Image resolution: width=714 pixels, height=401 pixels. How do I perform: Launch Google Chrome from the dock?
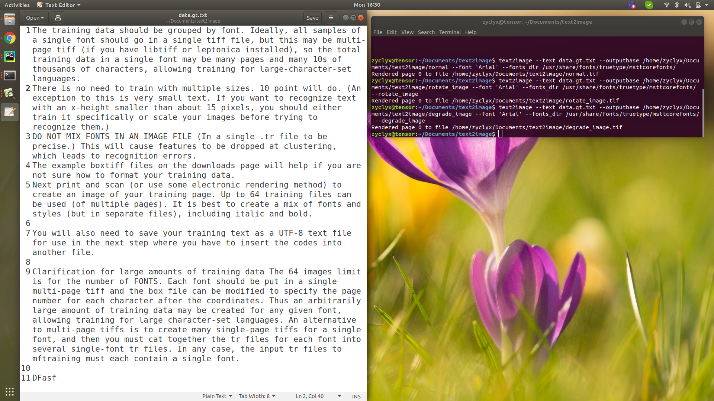pyautogui.click(x=9, y=38)
